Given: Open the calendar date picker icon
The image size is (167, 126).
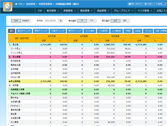Looking at the screenshot, I should click(61, 21).
